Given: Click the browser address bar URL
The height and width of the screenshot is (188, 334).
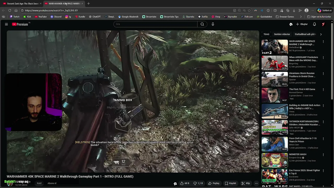Looking at the screenshot, I should pyautogui.click(x=51, y=10).
